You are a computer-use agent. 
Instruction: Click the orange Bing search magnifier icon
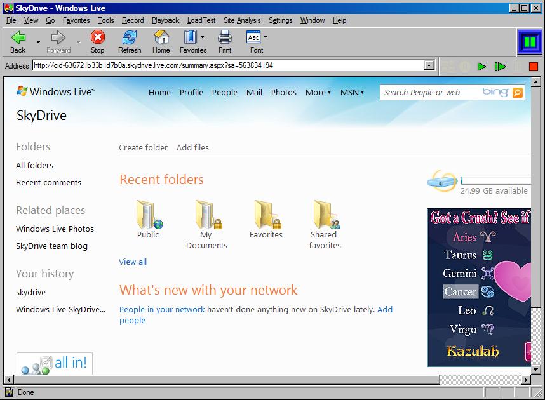[518, 93]
